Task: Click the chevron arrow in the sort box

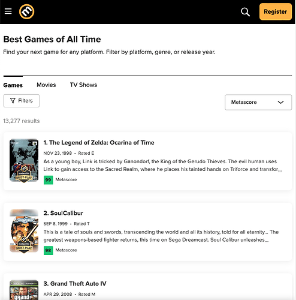Action: [x=280, y=102]
